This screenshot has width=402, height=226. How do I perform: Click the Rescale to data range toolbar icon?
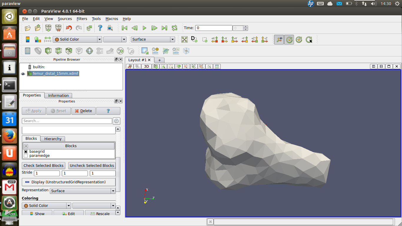pos(47,39)
